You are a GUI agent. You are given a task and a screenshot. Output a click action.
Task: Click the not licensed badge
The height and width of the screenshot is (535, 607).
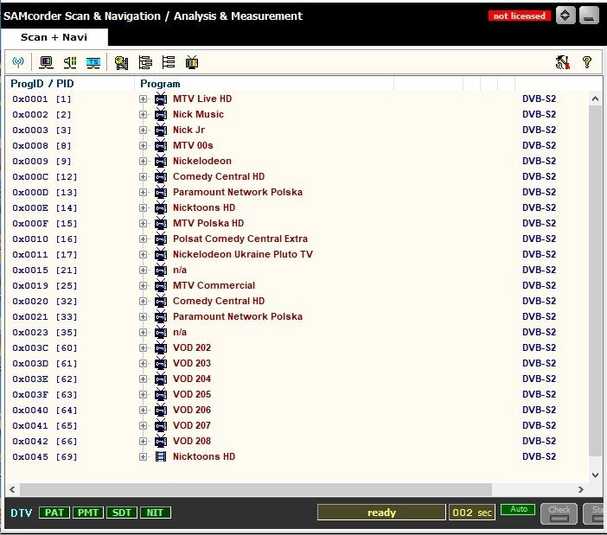[x=519, y=16]
